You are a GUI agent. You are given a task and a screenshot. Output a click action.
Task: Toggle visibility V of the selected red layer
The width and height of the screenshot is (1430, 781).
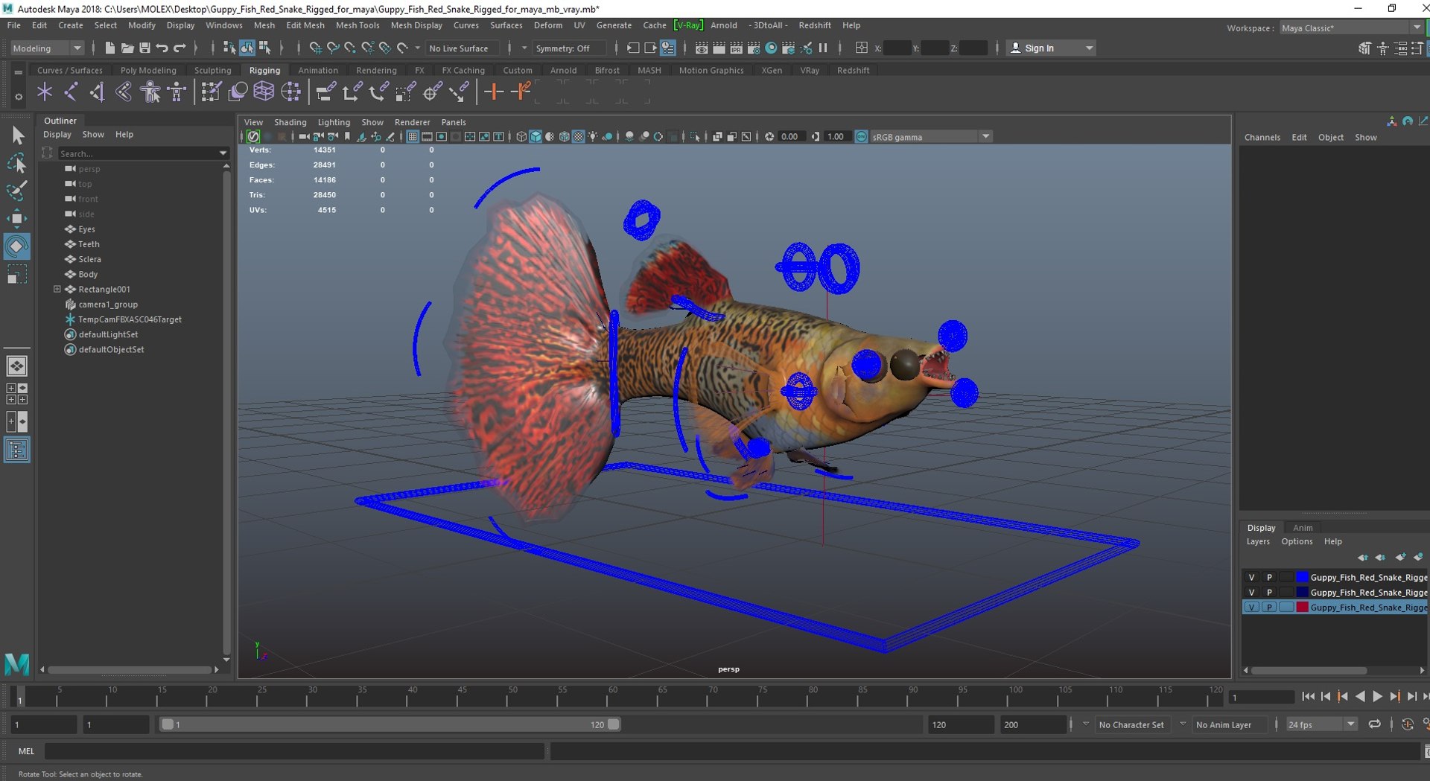tap(1251, 607)
